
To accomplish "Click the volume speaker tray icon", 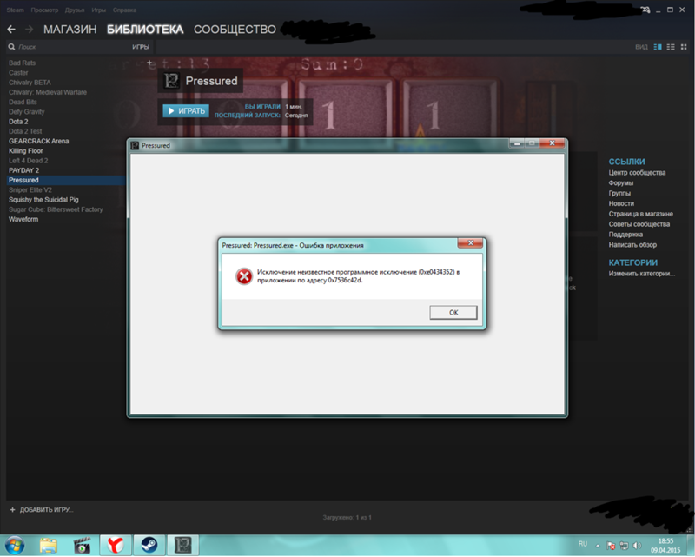I will 638,546.
